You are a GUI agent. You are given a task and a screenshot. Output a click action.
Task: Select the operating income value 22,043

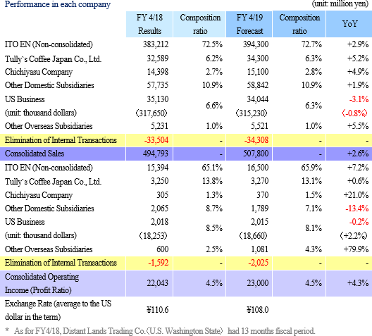[x=158, y=283]
